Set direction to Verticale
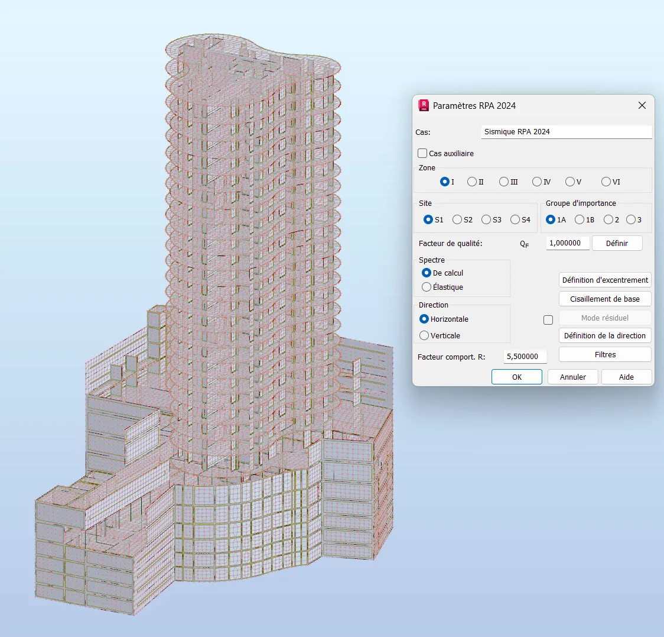This screenshot has height=637, width=664. click(424, 335)
